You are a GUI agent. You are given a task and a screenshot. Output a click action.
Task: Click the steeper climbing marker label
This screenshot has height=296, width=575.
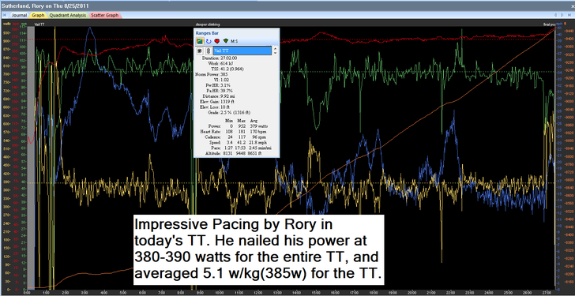(x=208, y=24)
